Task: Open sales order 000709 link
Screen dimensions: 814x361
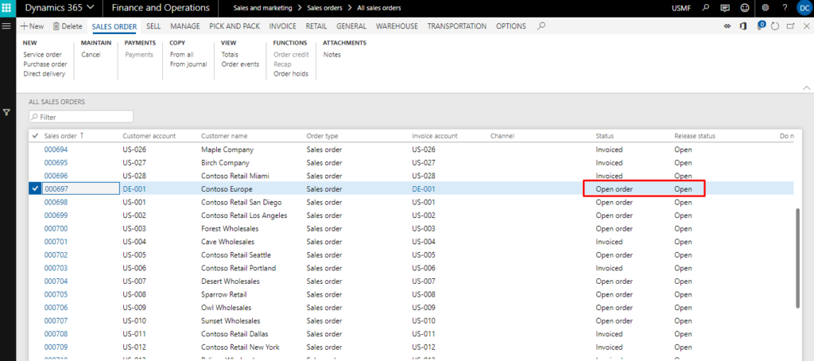Action: click(56, 347)
